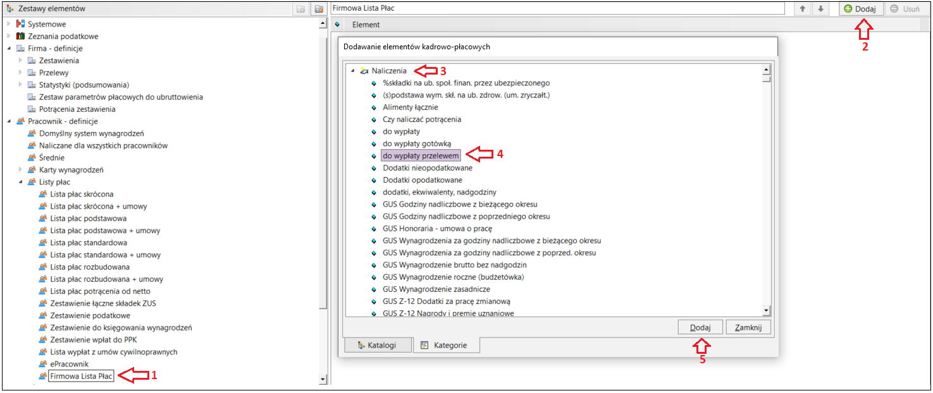Click the green Dodaj toolbar button
This screenshot has width=933, height=393.
pyautogui.click(x=861, y=9)
